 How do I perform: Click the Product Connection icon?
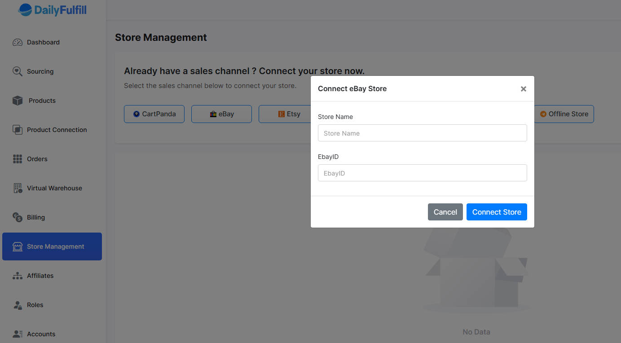(18, 130)
